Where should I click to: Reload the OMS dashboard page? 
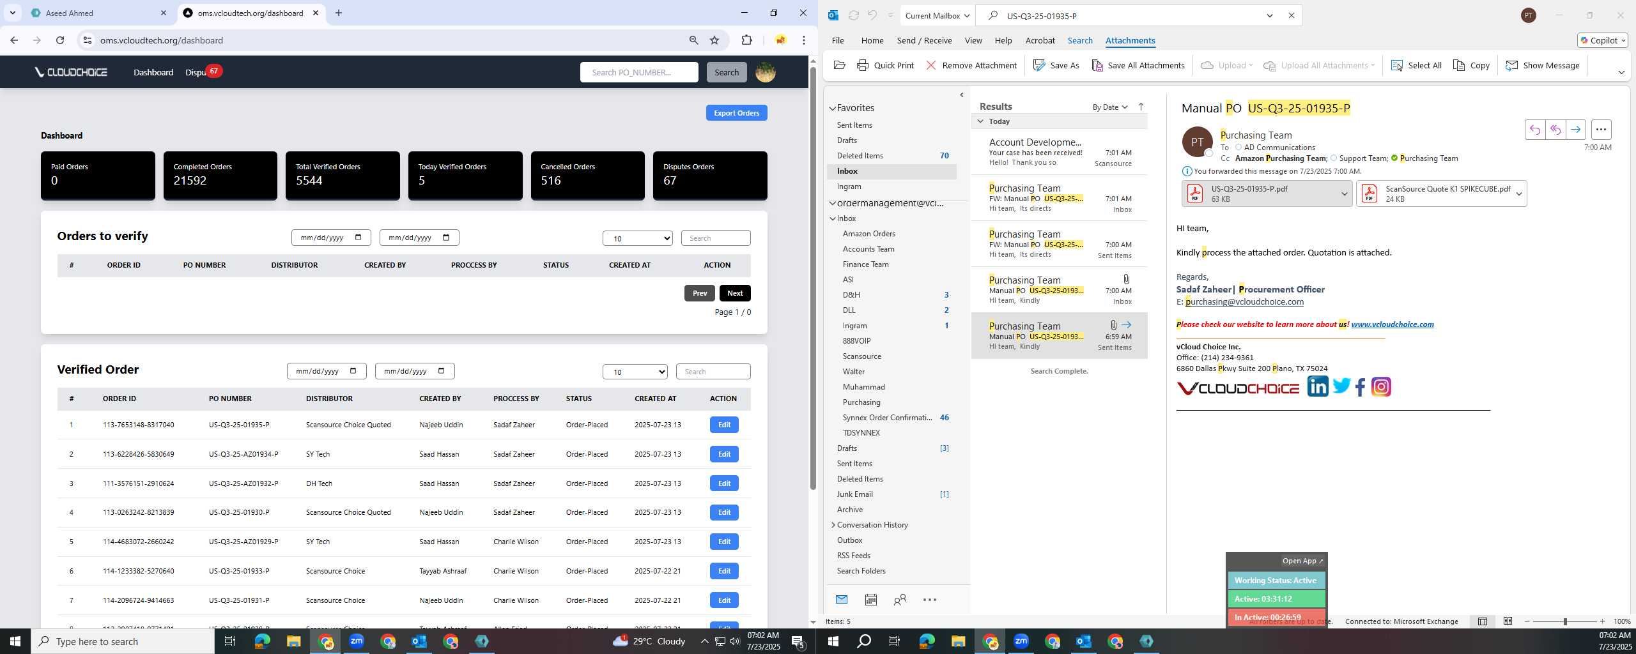60,40
